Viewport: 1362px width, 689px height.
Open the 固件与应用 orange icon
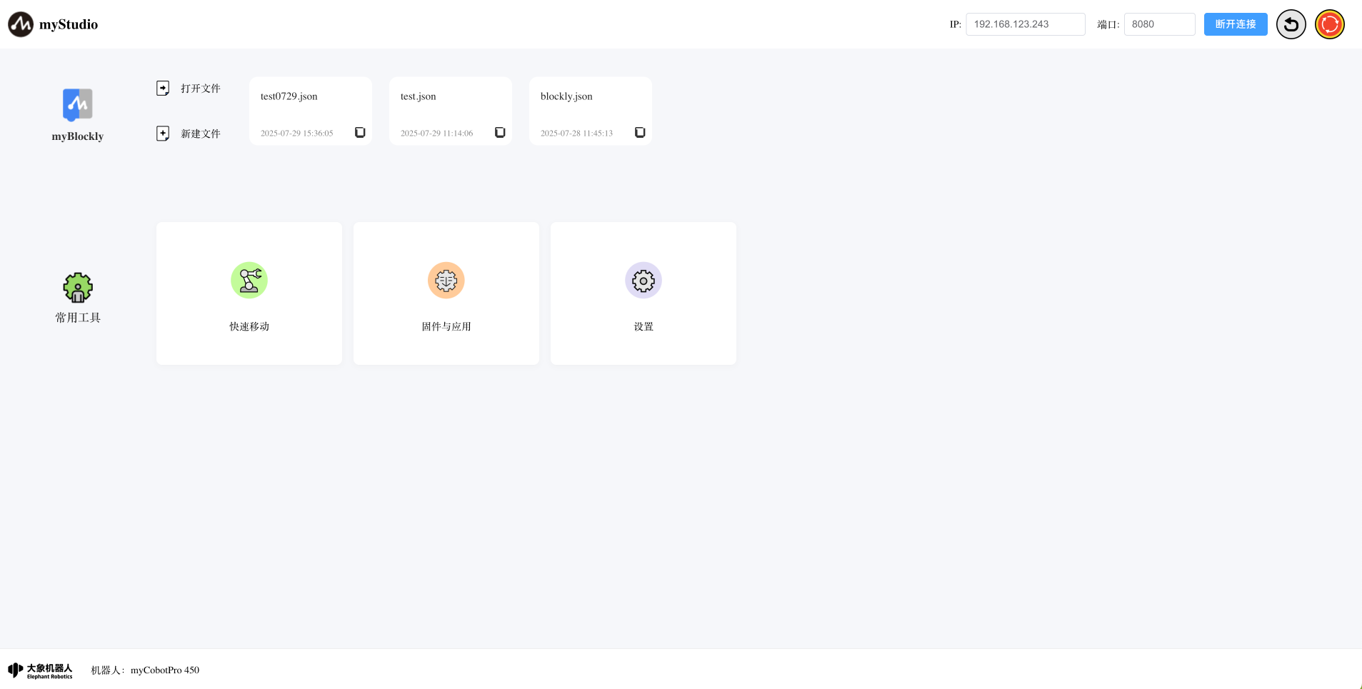point(446,281)
